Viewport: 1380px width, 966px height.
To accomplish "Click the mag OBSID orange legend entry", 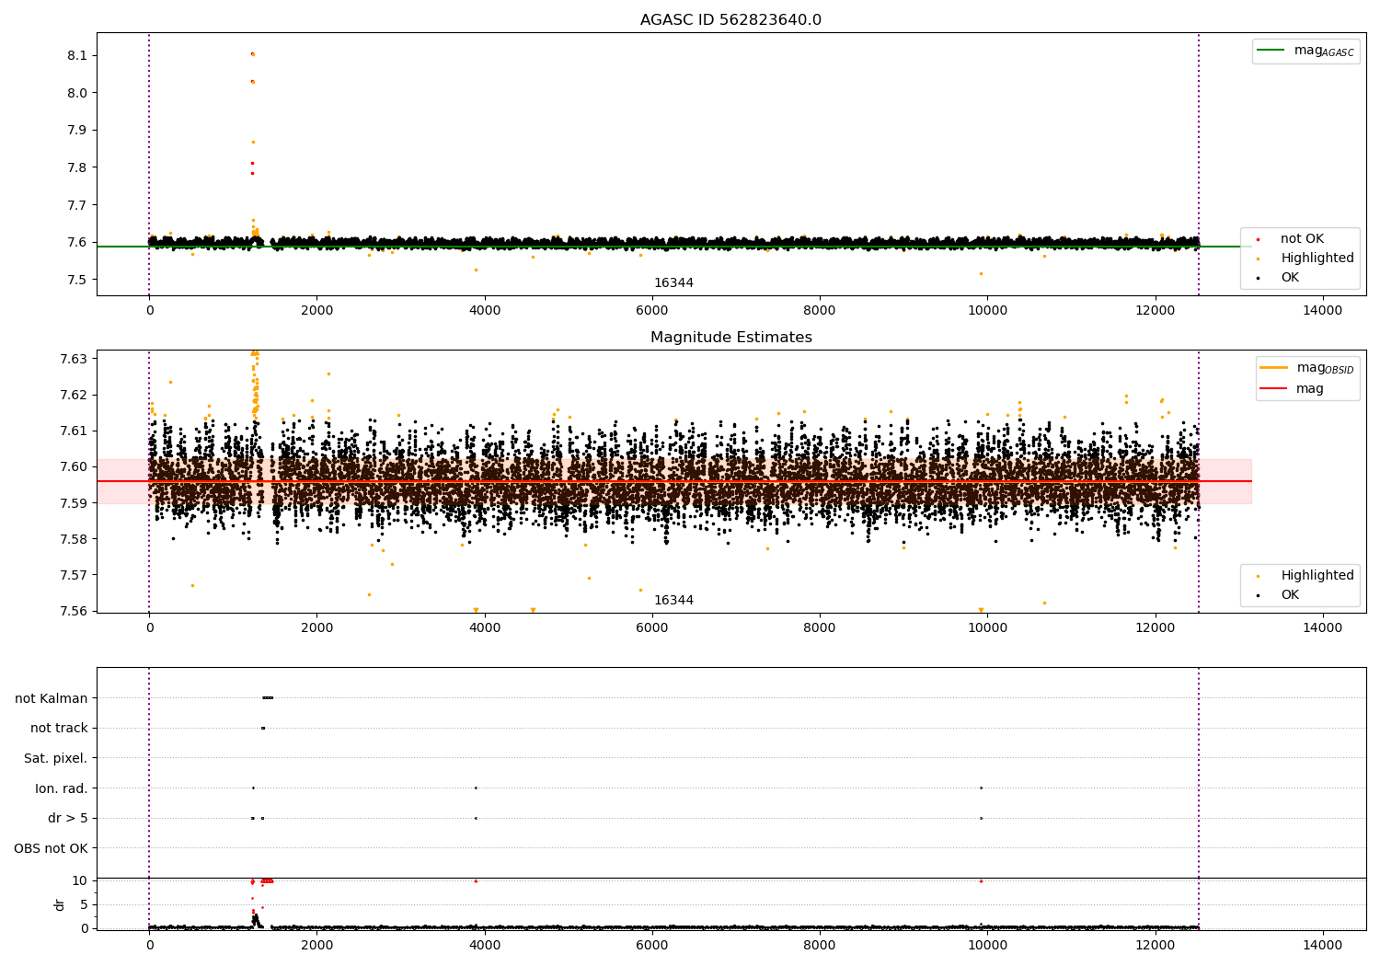I will click(x=1307, y=368).
